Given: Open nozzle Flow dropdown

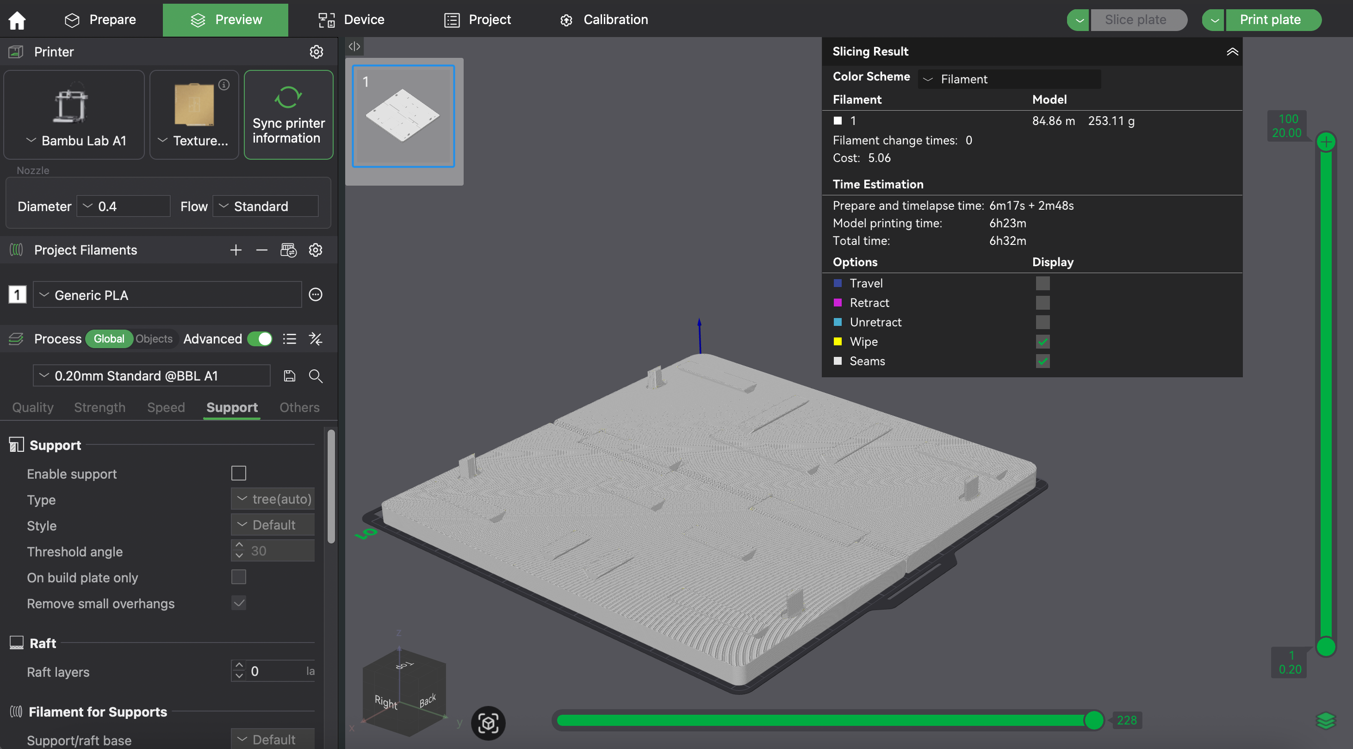Looking at the screenshot, I should (265, 206).
